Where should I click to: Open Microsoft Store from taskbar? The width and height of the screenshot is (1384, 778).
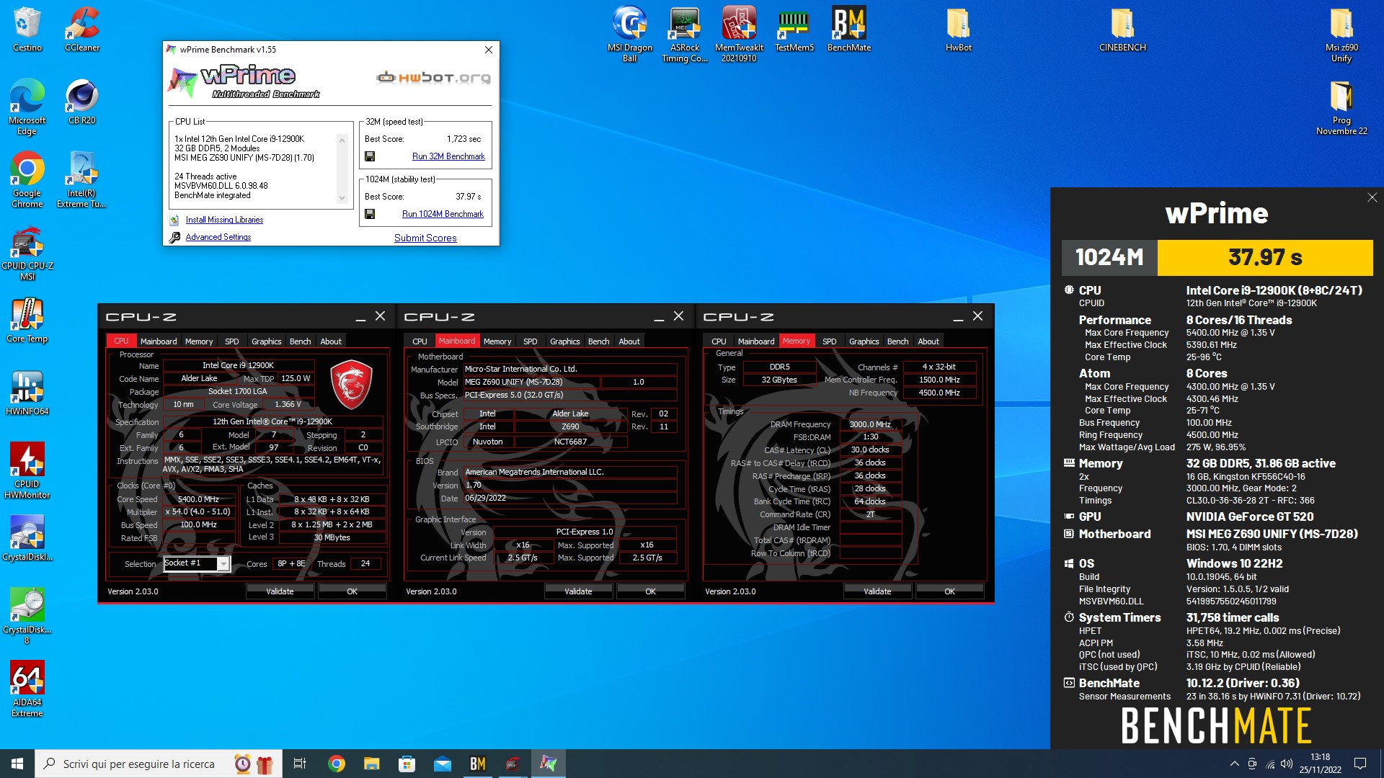point(407,764)
